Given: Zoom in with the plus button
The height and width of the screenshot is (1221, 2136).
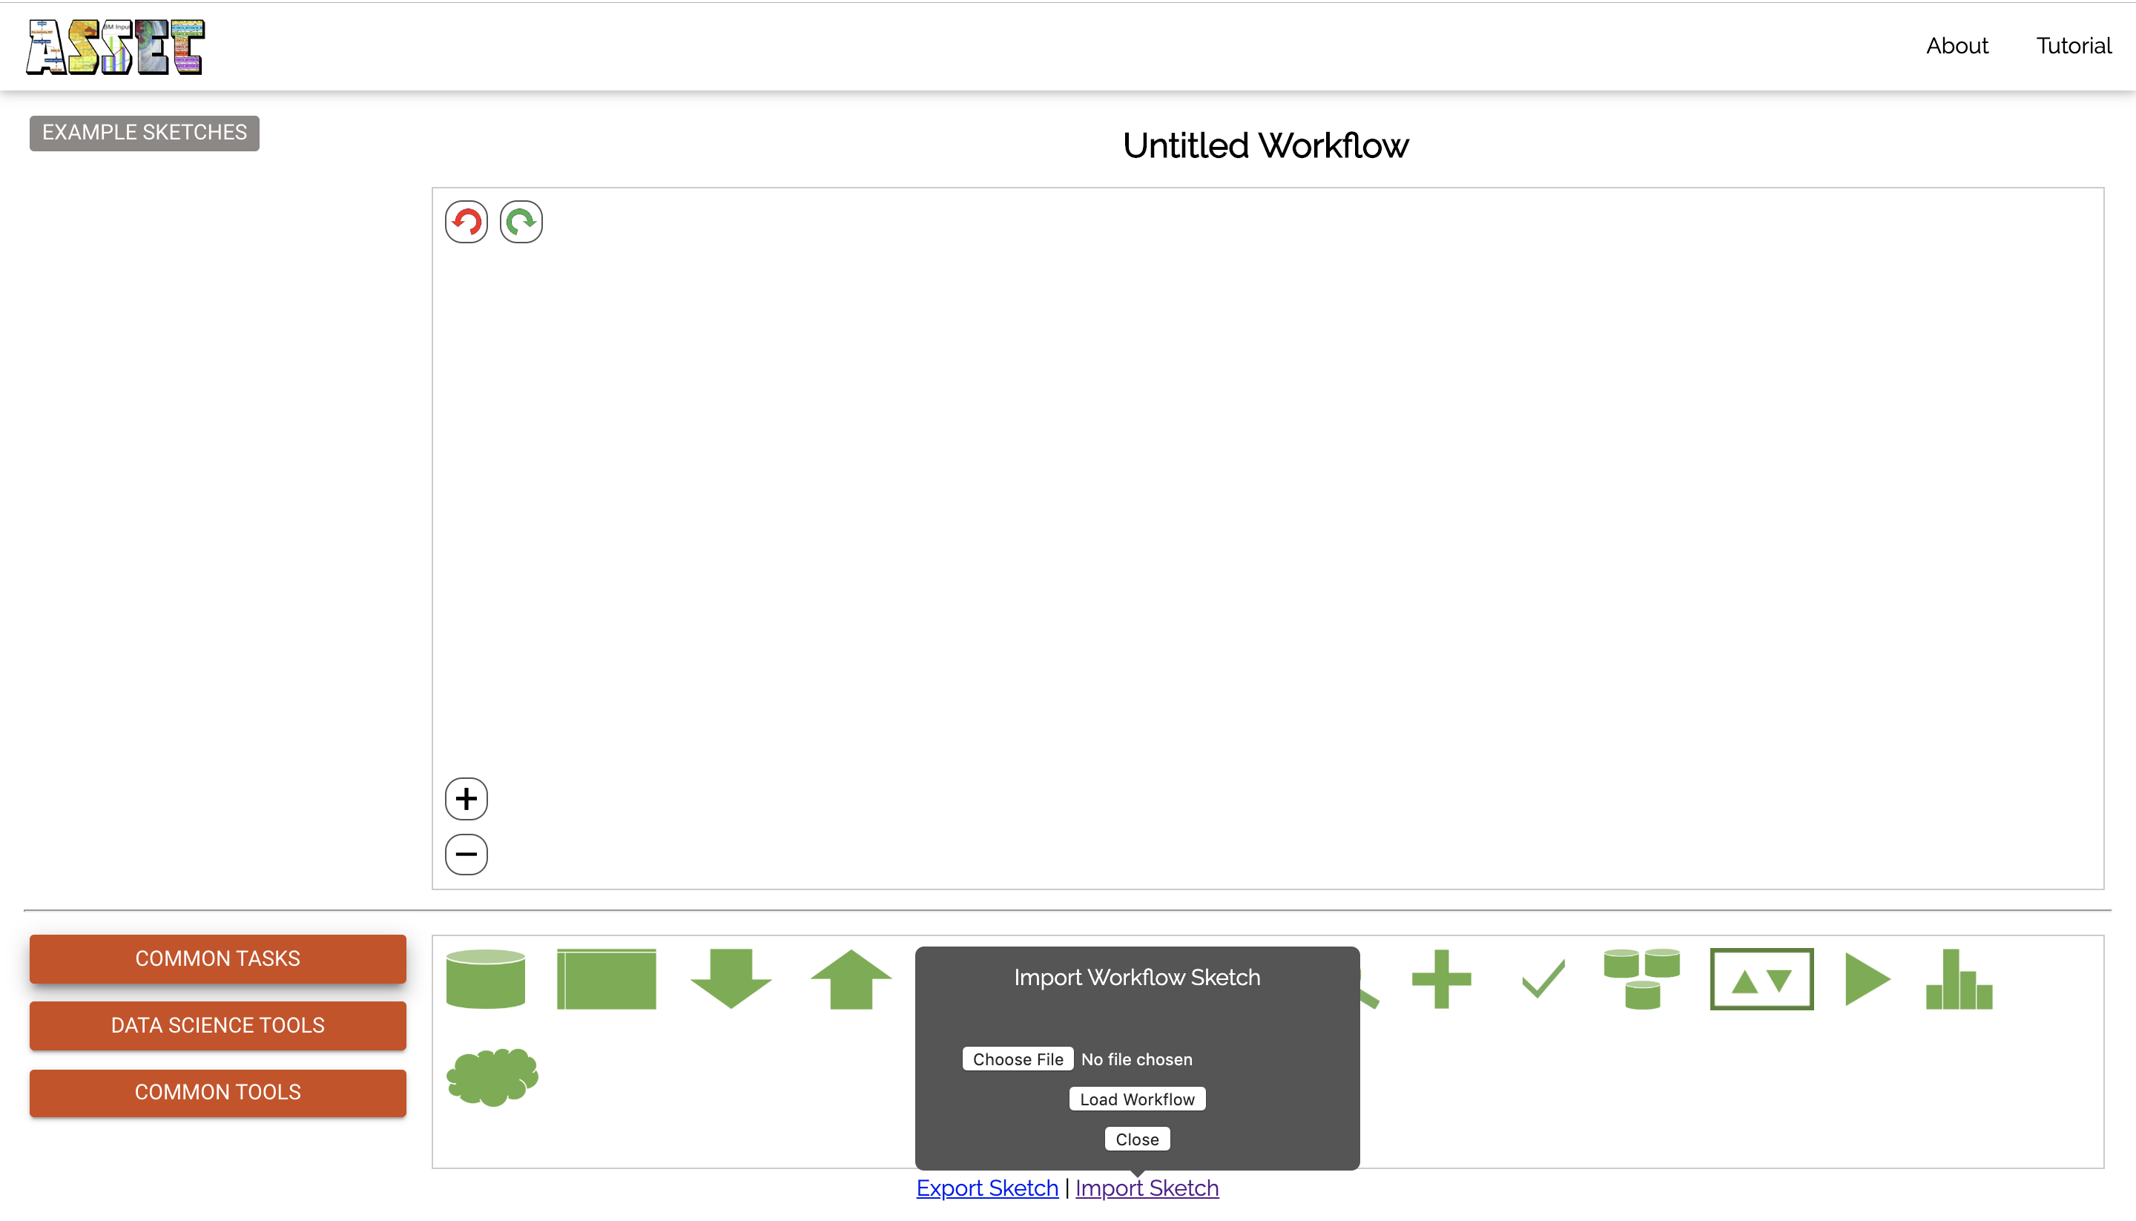Looking at the screenshot, I should [466, 798].
